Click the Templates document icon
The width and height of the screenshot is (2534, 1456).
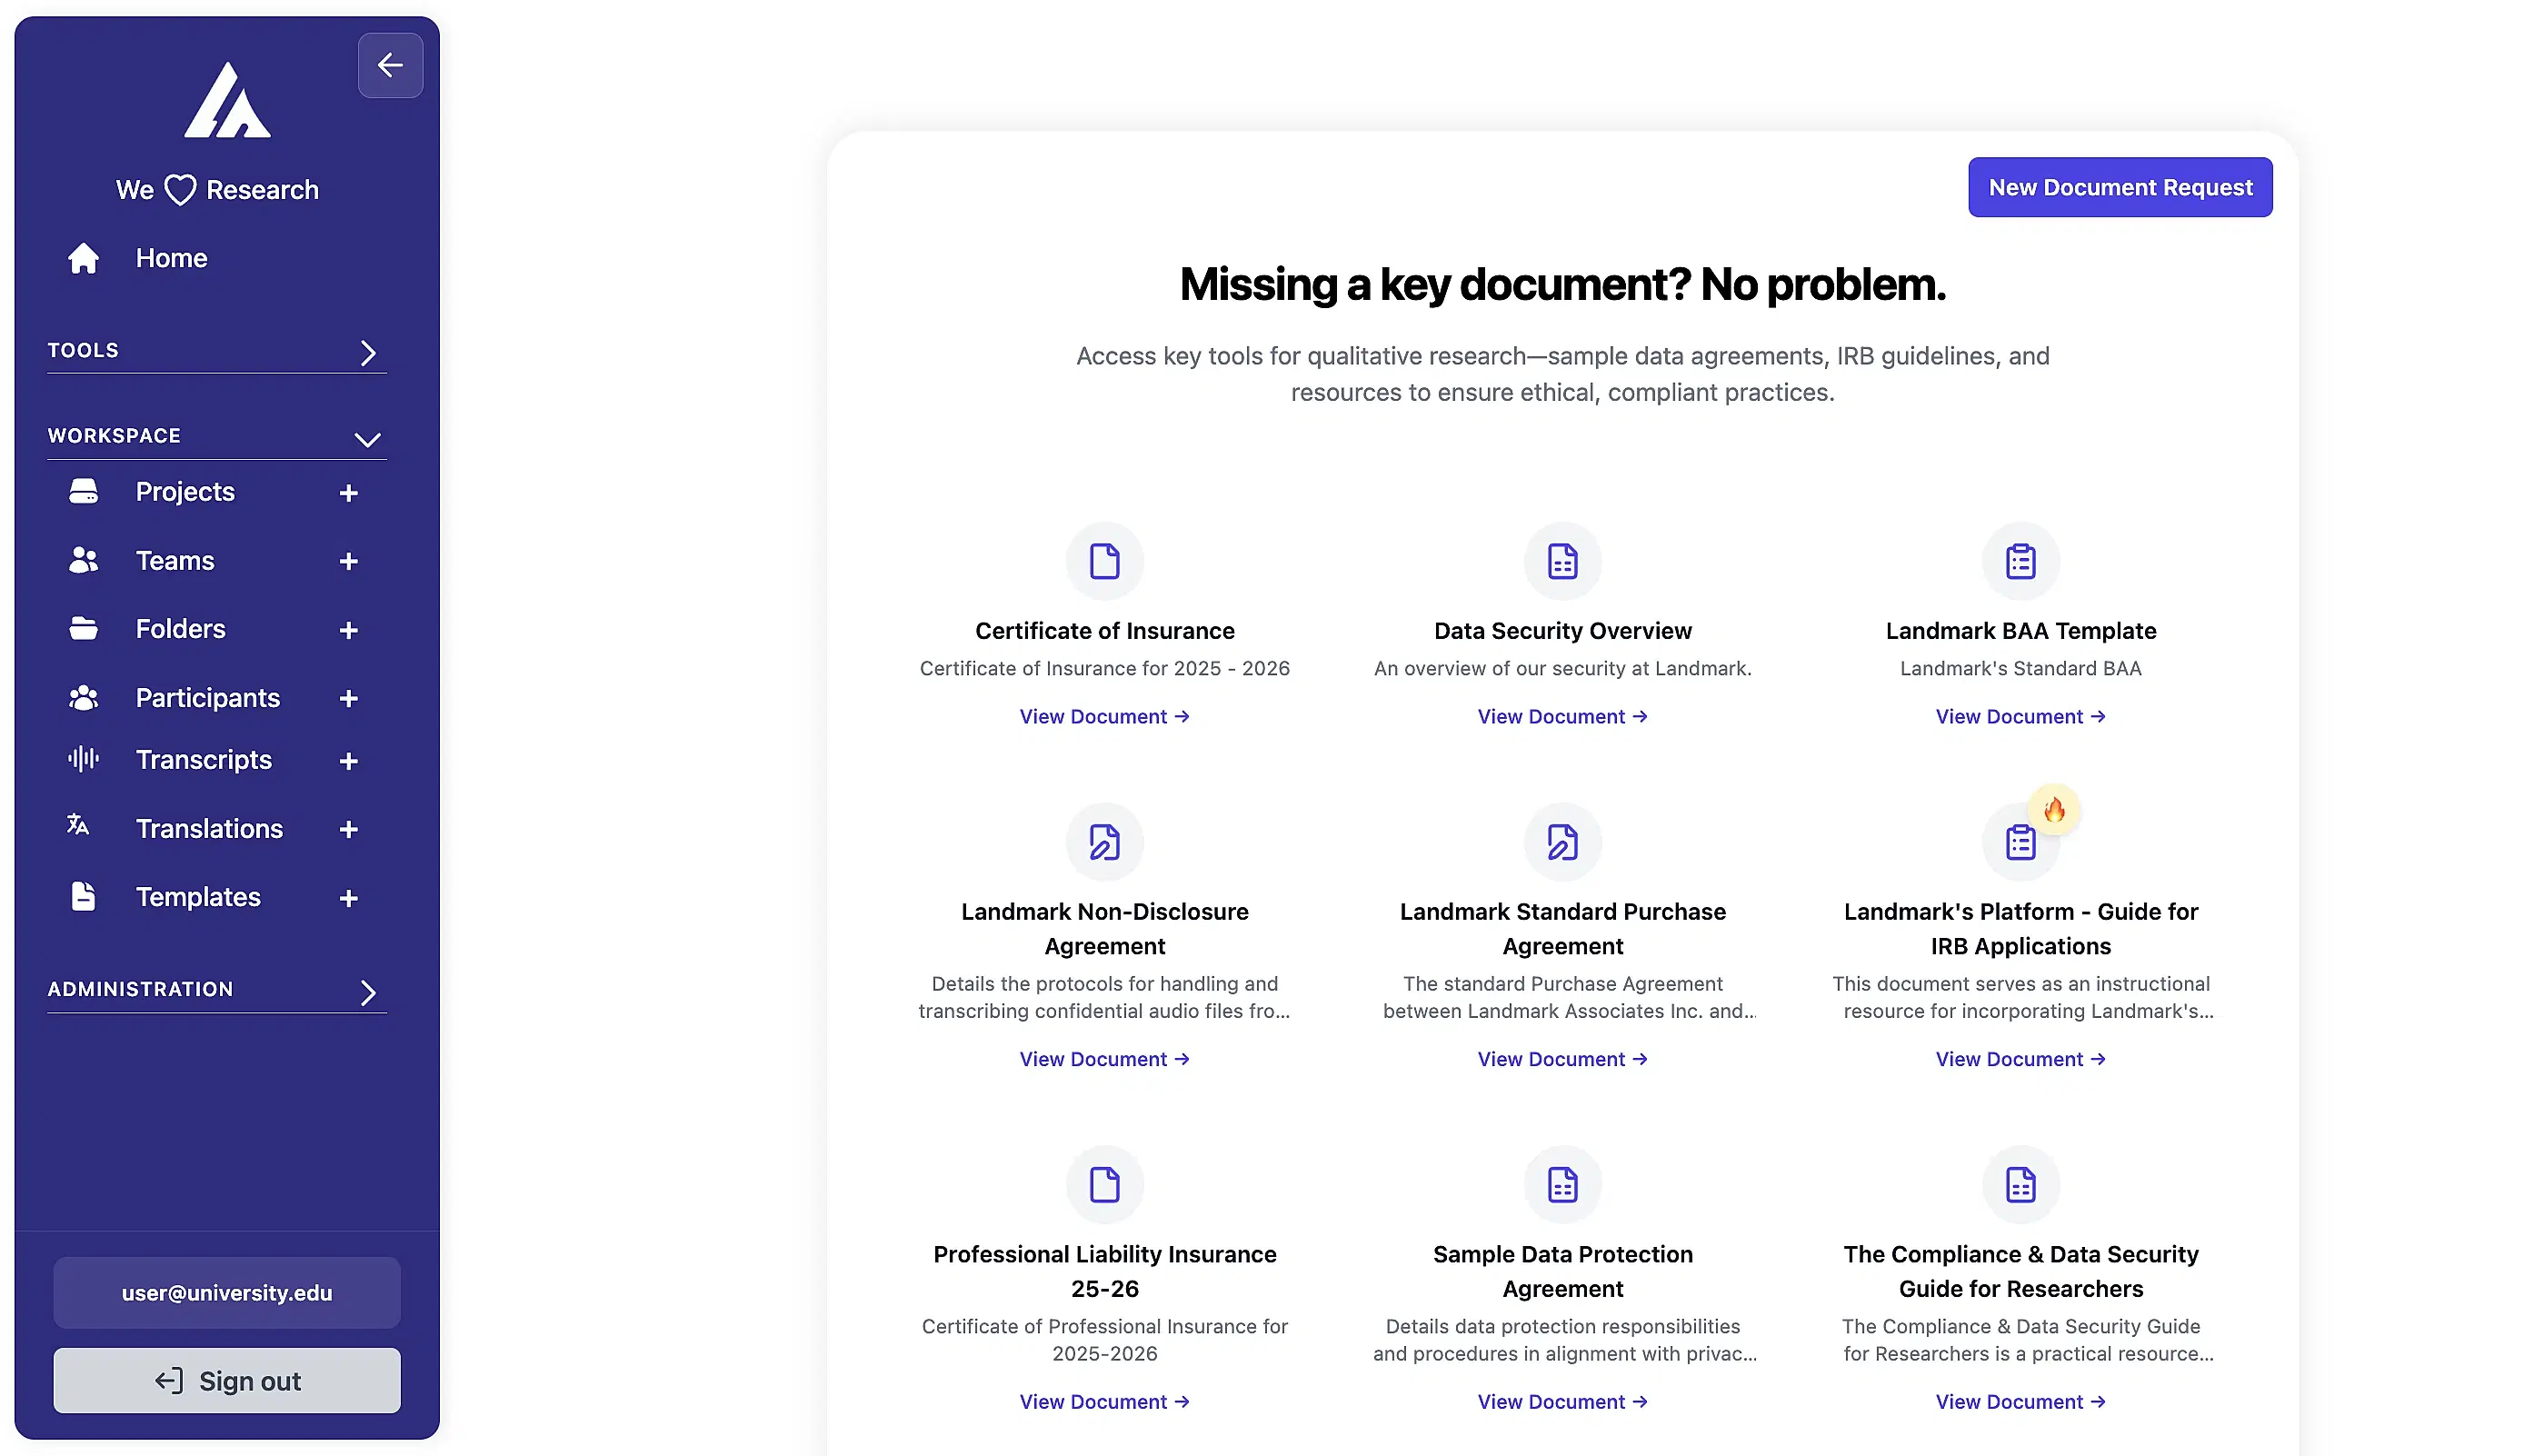(83, 896)
